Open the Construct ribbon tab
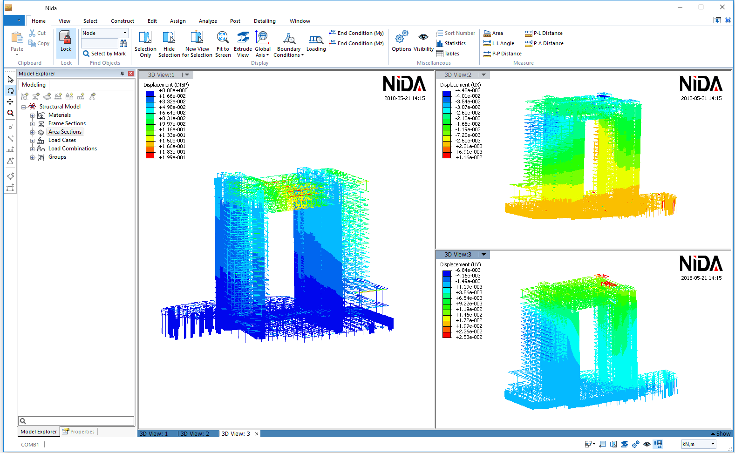The image size is (735, 453). pos(122,21)
